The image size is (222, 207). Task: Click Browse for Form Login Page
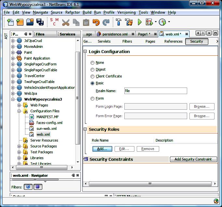coord(202,107)
